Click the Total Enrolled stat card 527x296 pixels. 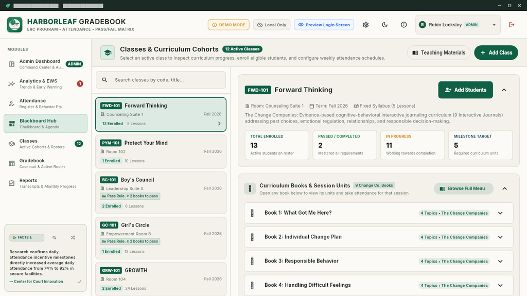click(277, 145)
